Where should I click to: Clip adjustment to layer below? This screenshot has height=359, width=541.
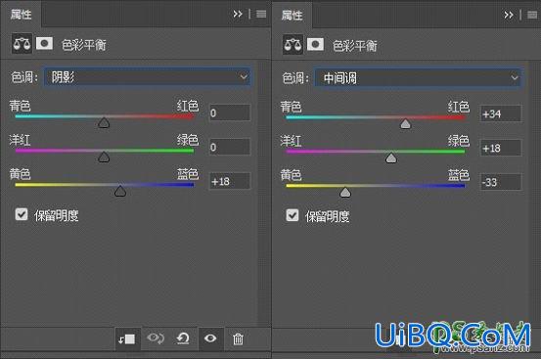pos(127,339)
